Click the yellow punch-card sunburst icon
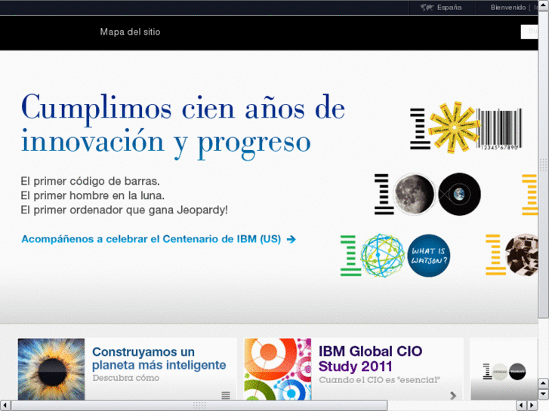The width and height of the screenshot is (549, 411). (454, 127)
